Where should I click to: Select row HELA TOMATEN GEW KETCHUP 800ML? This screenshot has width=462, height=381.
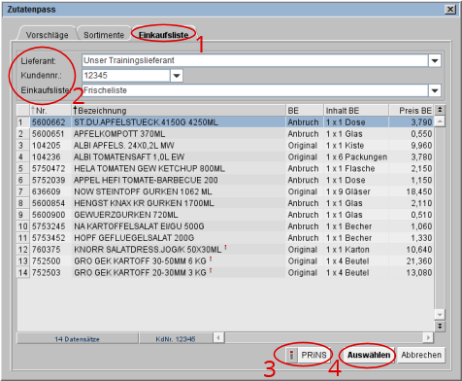(225, 168)
